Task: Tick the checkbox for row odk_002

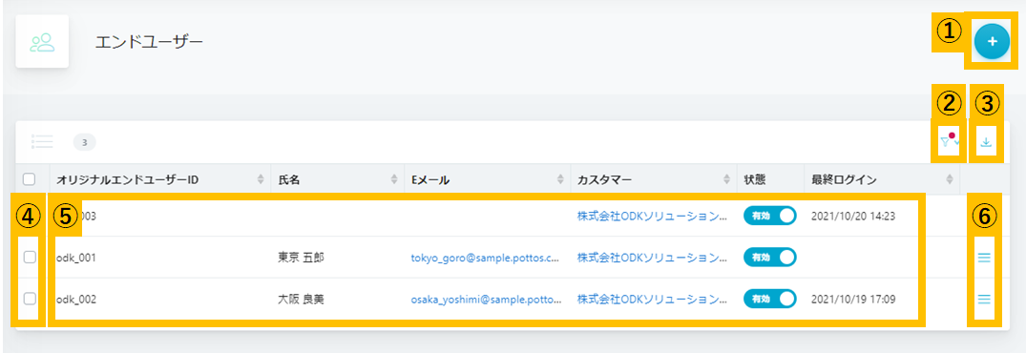Action: [30, 299]
